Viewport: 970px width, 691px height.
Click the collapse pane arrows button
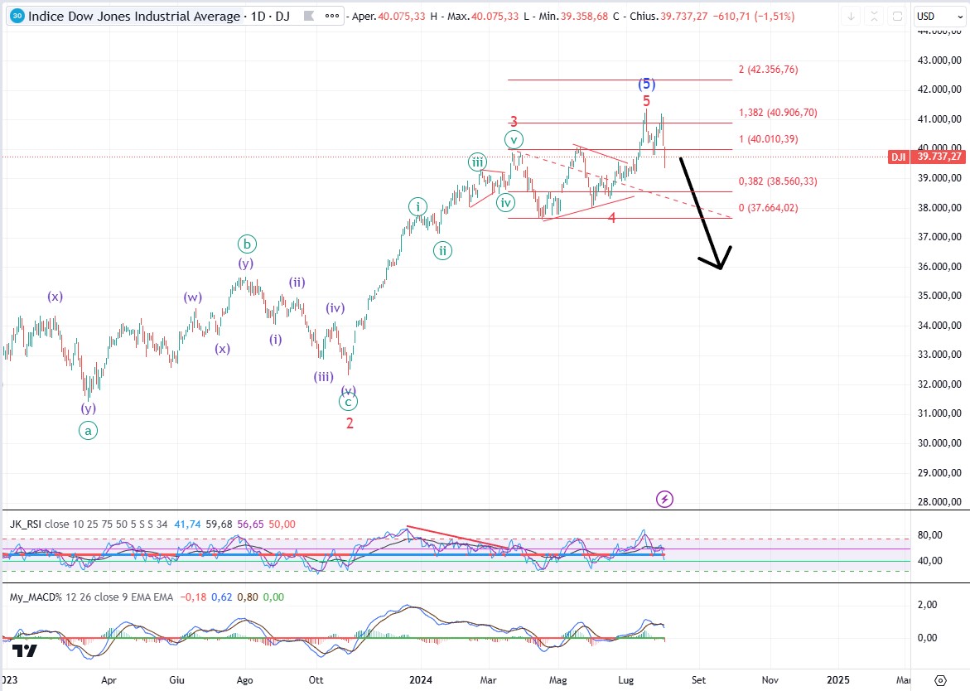[x=874, y=17]
